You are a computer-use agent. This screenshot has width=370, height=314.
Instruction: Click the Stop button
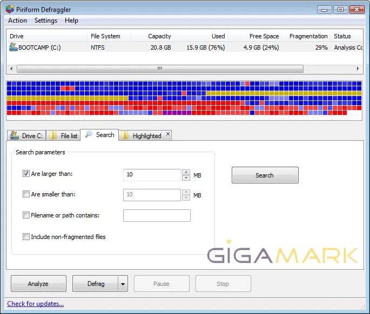(223, 284)
